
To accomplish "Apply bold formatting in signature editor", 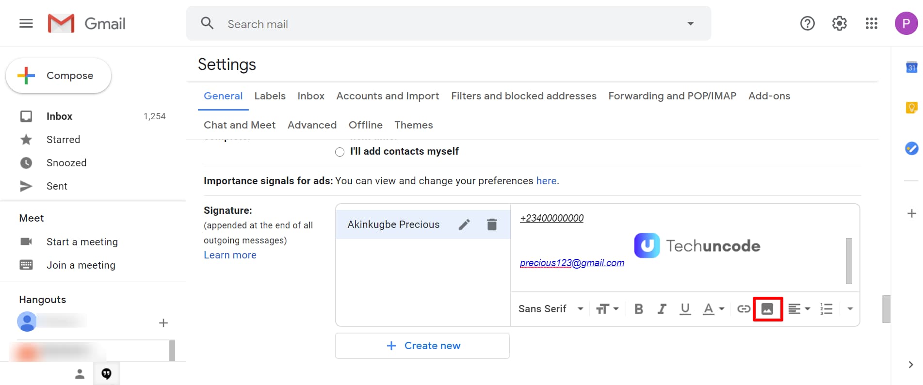I will point(639,309).
